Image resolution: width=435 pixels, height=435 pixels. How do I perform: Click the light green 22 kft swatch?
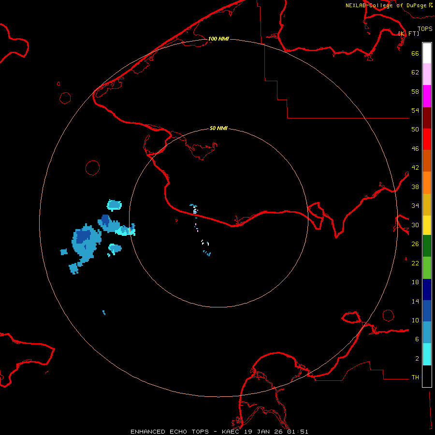point(427,268)
